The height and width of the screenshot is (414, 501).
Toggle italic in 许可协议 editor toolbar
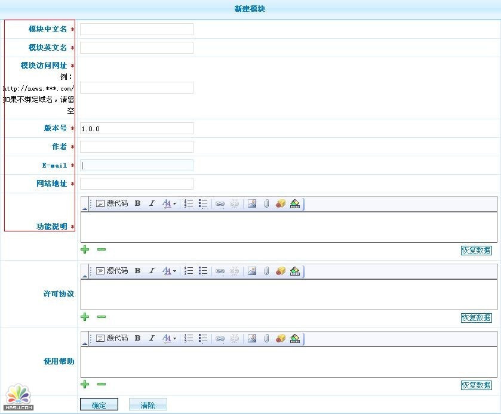pos(152,271)
